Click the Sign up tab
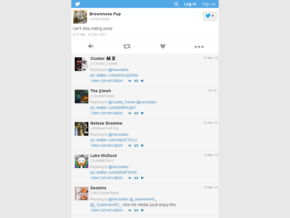The width and height of the screenshot is (290, 218). coord(209,4)
